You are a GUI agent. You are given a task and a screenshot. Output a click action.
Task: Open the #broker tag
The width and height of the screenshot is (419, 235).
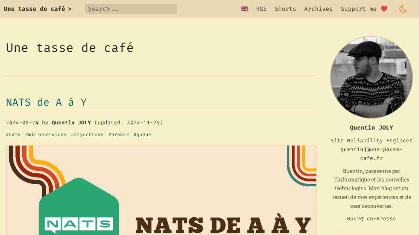pos(118,134)
